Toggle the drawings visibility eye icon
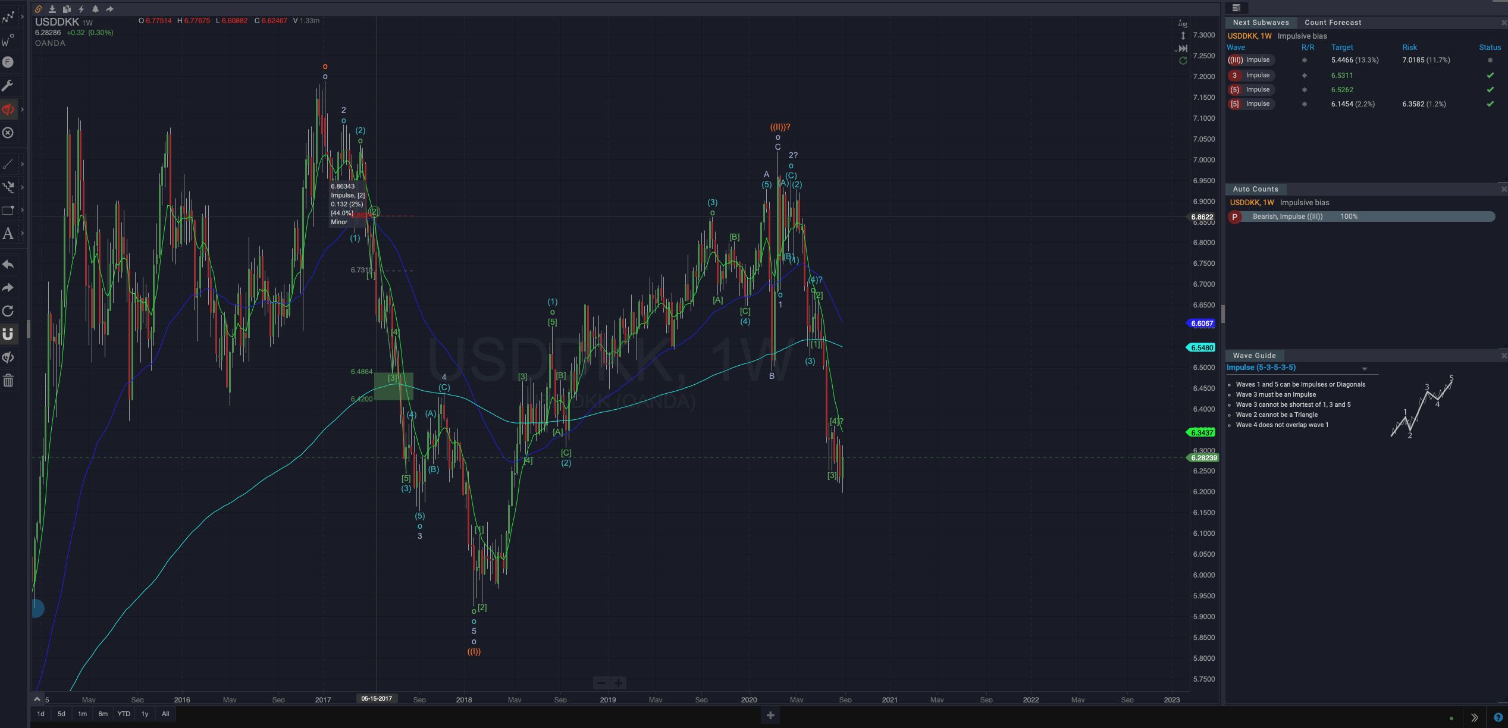Image resolution: width=1508 pixels, height=728 pixels. (x=8, y=357)
